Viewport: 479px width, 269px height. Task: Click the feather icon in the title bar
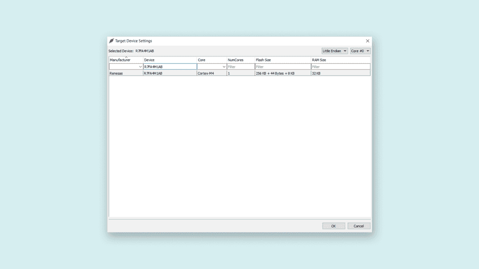[111, 41]
